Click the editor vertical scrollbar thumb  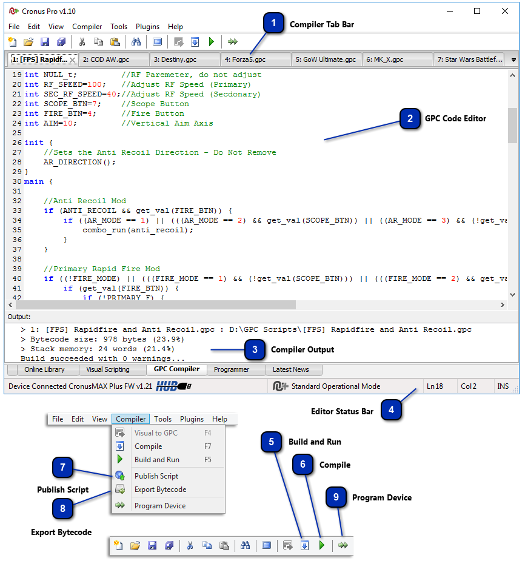tap(513, 126)
